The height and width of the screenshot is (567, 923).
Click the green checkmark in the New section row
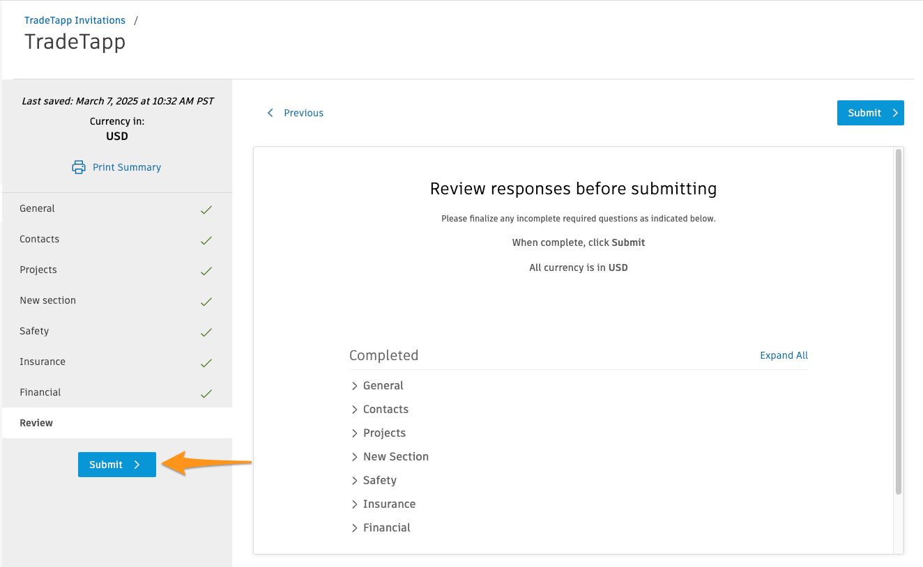coord(206,301)
